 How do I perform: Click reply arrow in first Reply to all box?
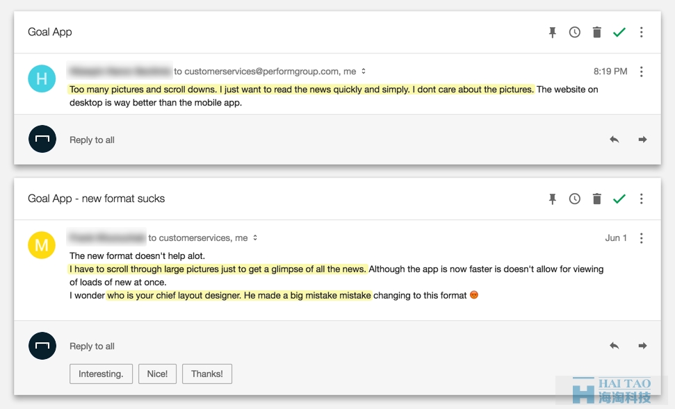pos(615,140)
